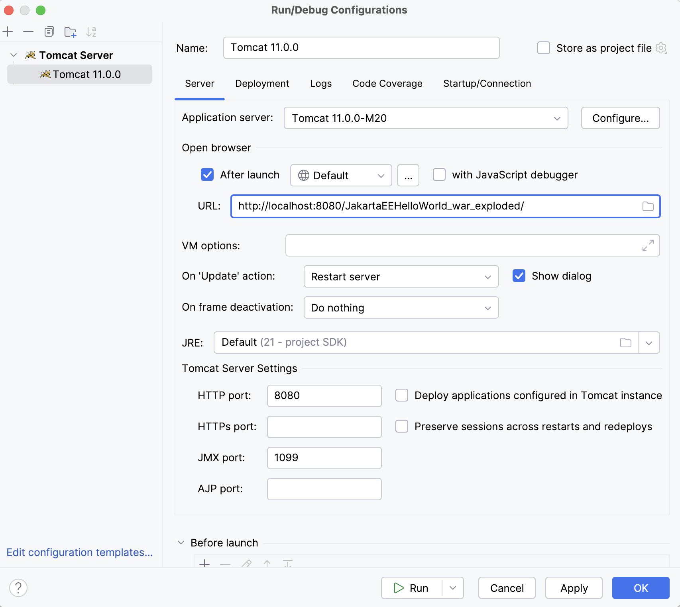Enable with JavaScript debugger checkbox
This screenshot has width=680, height=607.
[x=439, y=175]
